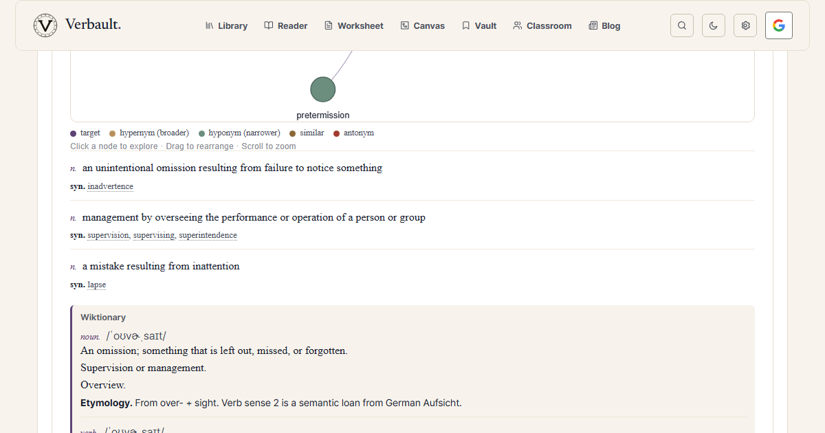Click 'An omission; something that is left out'

coord(214,351)
